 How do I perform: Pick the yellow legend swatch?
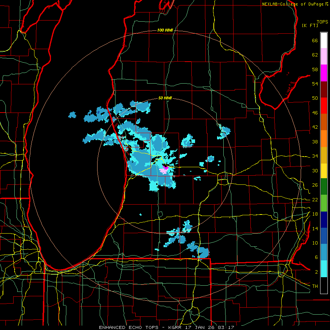coord(324,171)
